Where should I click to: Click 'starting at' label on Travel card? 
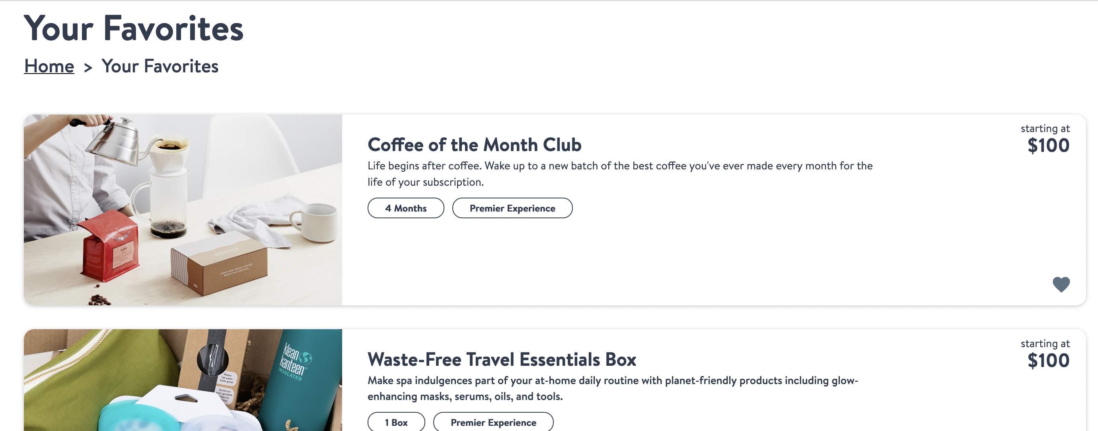[1045, 343]
